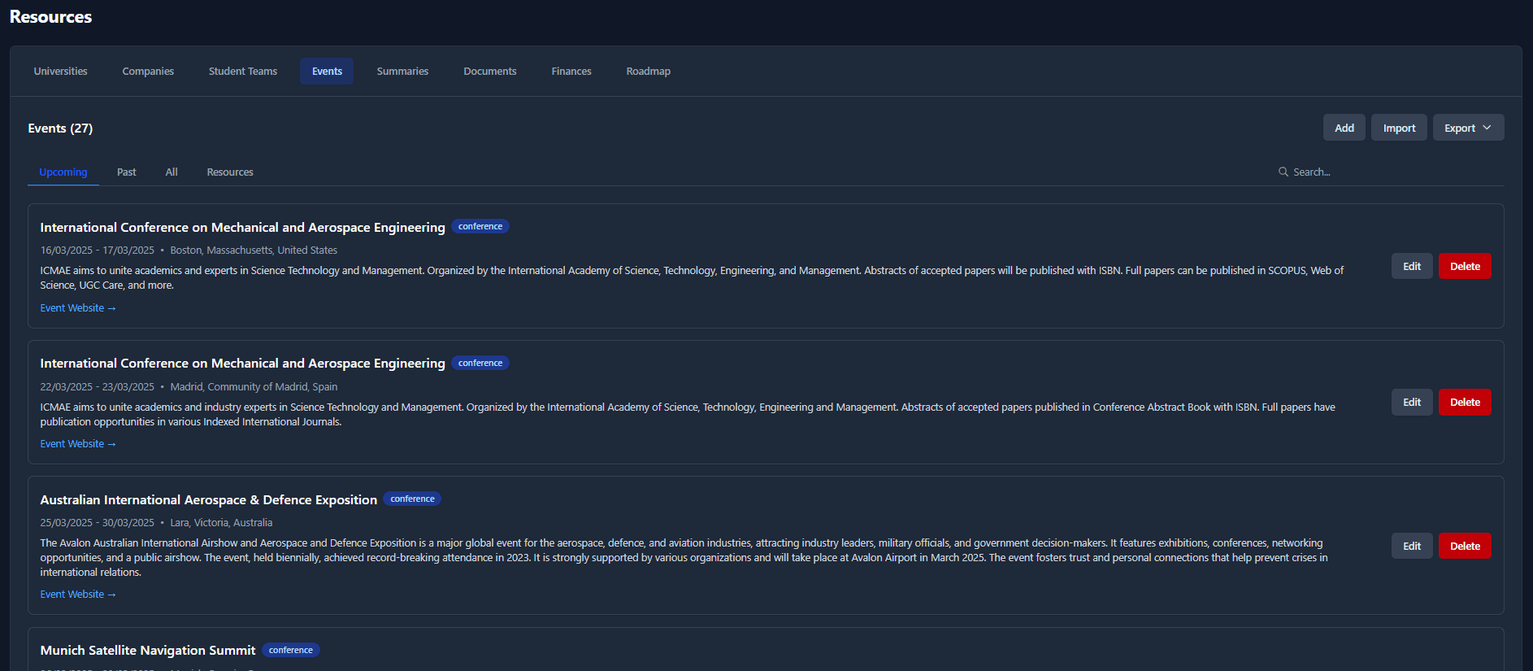Delete the Madrid ICMAE conference event
This screenshot has height=671, width=1533.
coord(1464,403)
